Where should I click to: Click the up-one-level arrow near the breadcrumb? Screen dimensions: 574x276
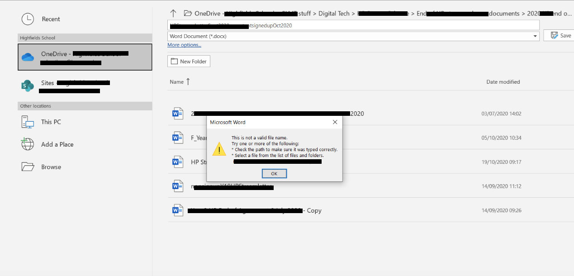[173, 13]
